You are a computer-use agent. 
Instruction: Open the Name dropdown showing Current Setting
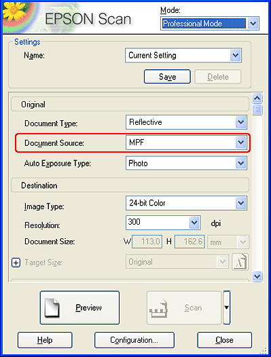coord(183,56)
